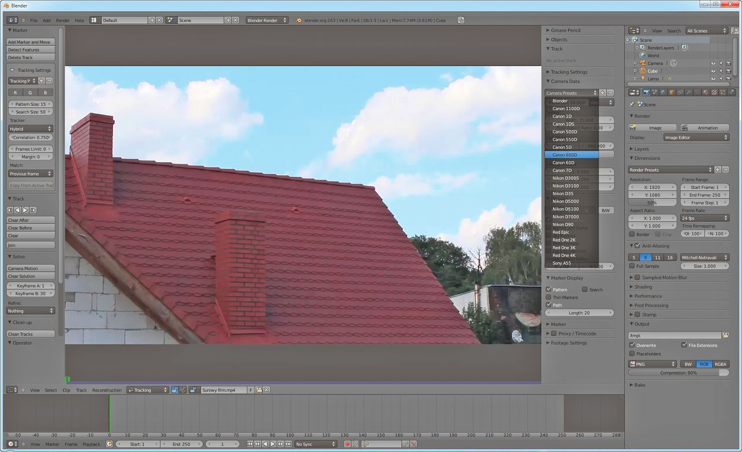Open the Object Data mesh icon
Screen dimensions: 742x452
pos(697,92)
